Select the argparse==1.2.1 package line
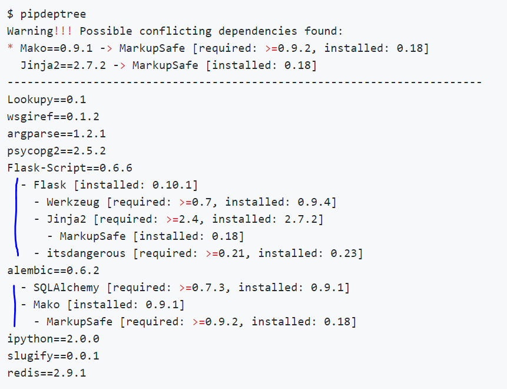 [x=57, y=134]
